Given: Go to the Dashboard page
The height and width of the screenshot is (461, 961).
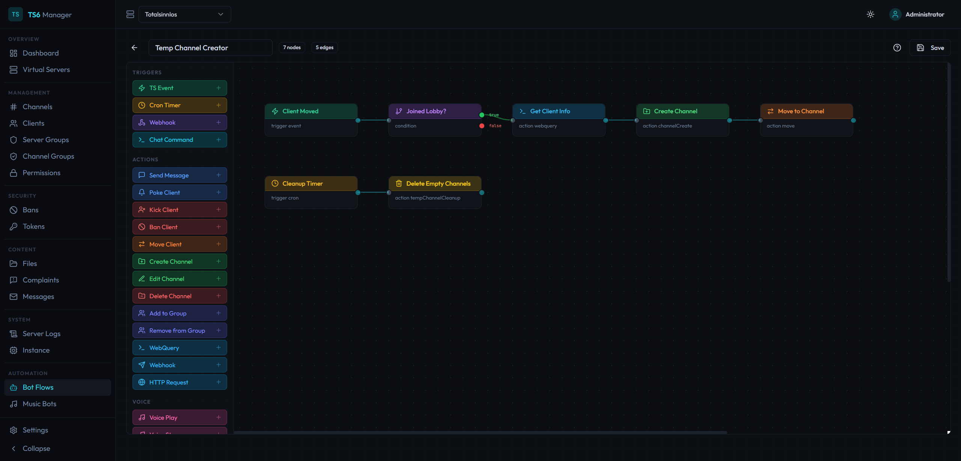Looking at the screenshot, I should tap(41, 53).
